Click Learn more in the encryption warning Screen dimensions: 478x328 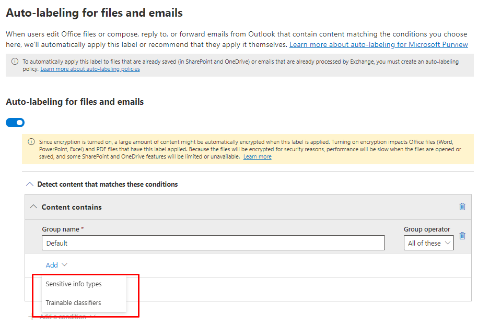point(257,156)
